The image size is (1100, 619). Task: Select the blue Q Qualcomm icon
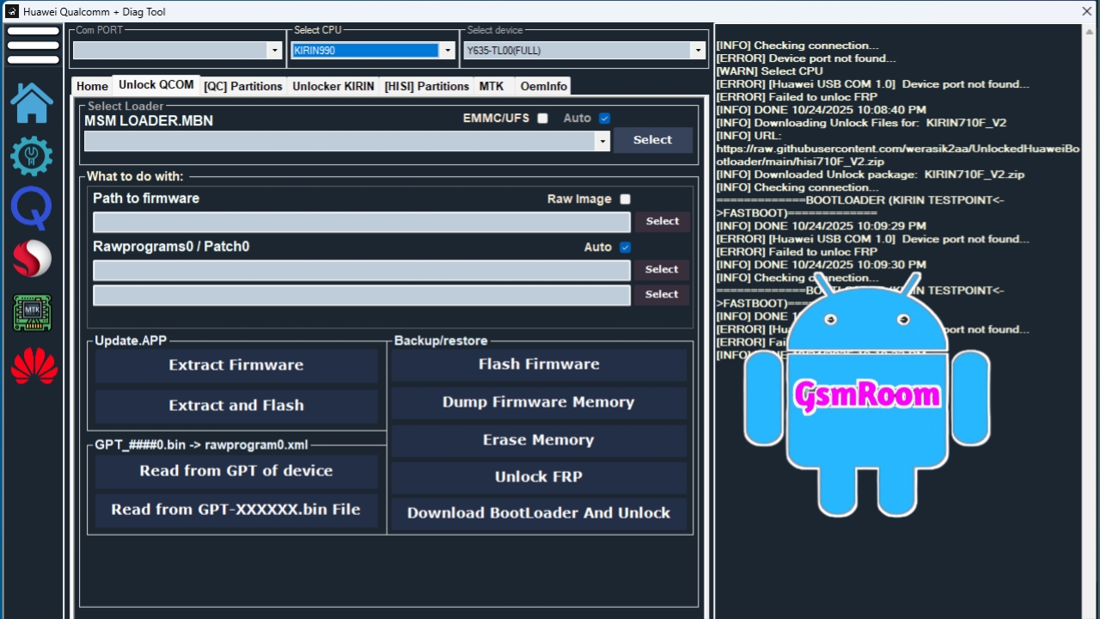click(32, 208)
